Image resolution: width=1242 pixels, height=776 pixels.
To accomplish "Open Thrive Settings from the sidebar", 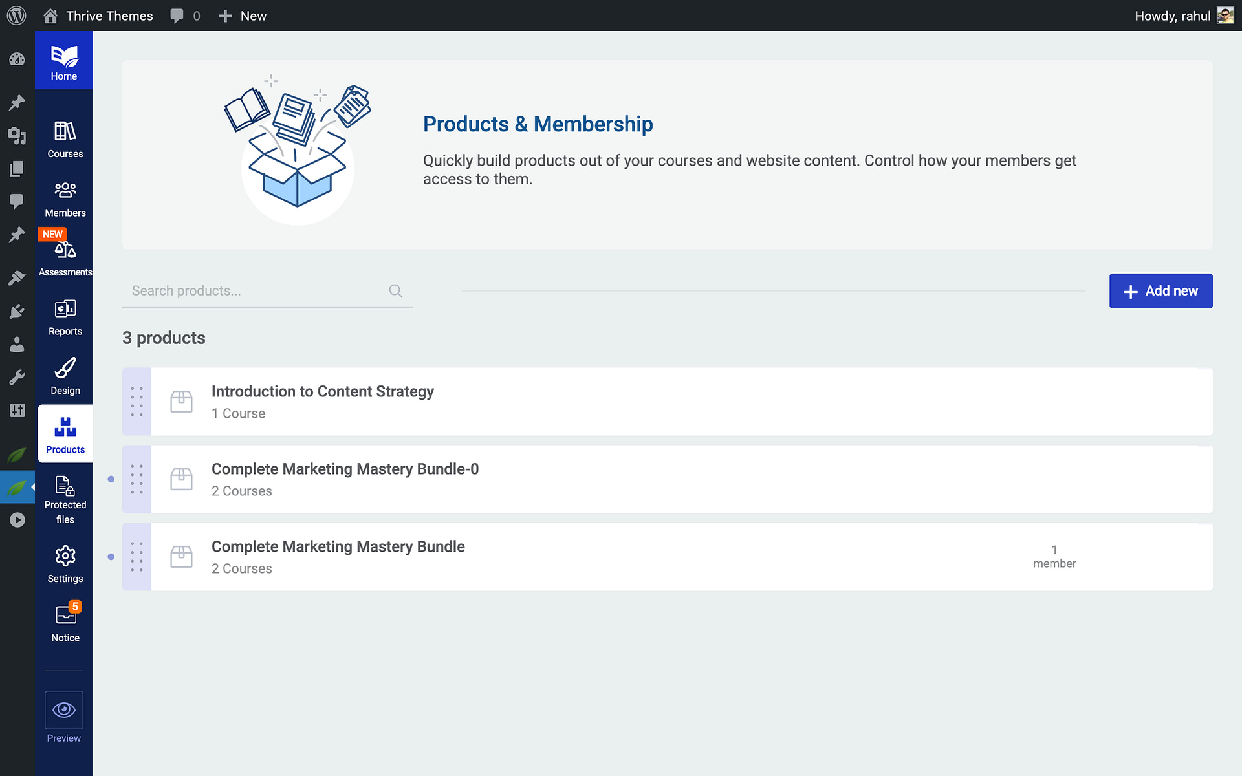I will [65, 561].
